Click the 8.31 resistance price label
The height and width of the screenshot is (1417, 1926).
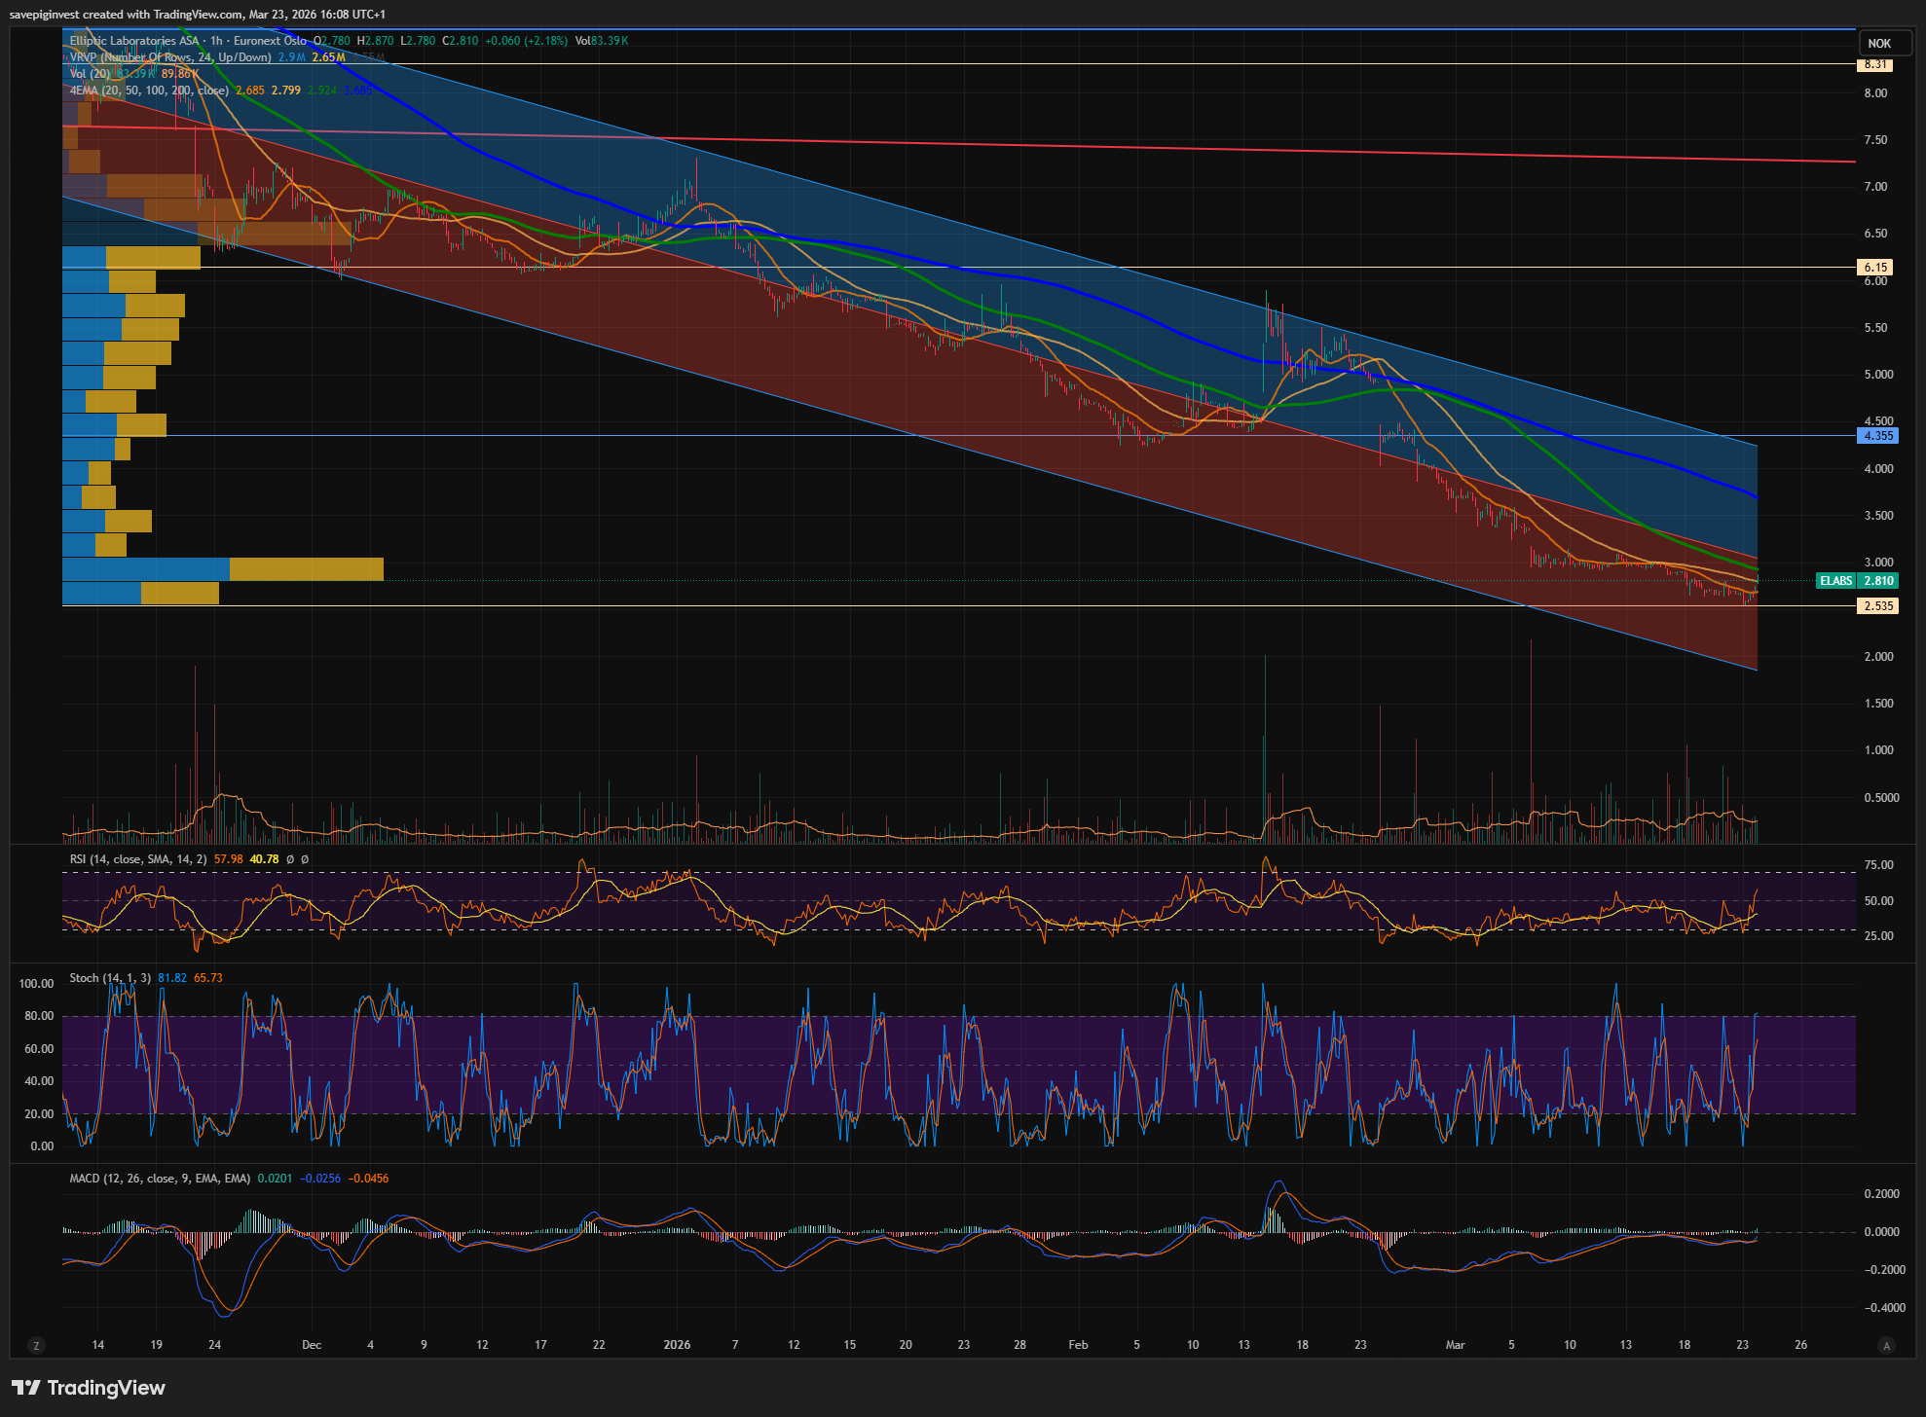(x=1875, y=64)
